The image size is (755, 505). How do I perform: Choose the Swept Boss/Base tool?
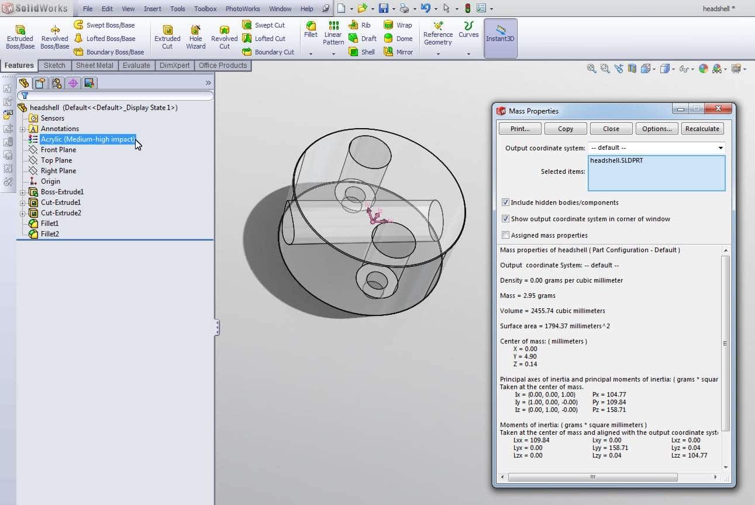[104, 25]
